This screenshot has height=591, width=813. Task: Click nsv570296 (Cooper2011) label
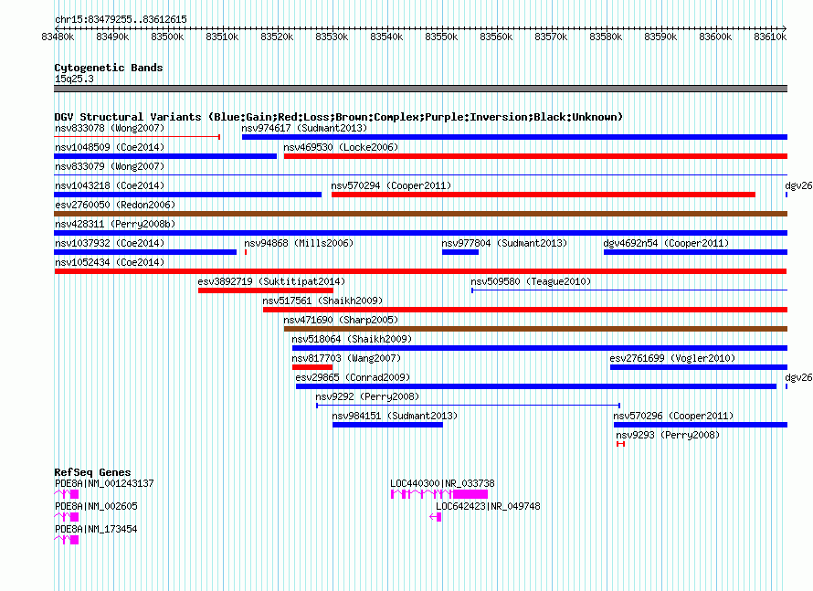coord(673,416)
